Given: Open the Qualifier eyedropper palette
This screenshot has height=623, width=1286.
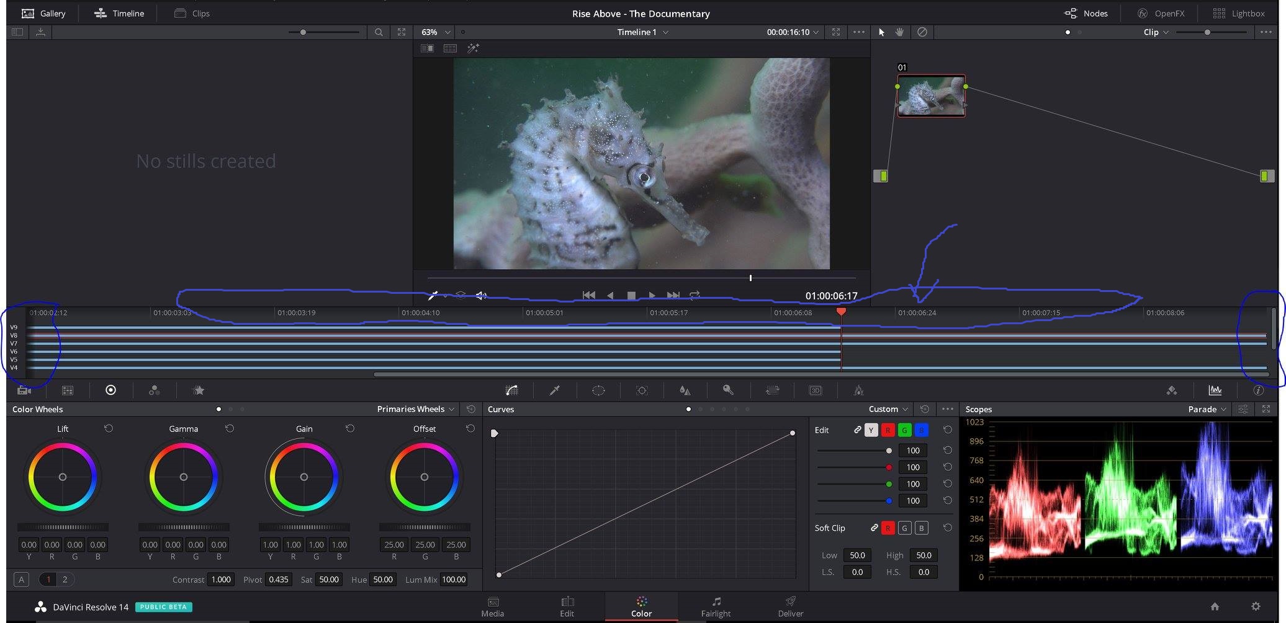Looking at the screenshot, I should click(555, 390).
